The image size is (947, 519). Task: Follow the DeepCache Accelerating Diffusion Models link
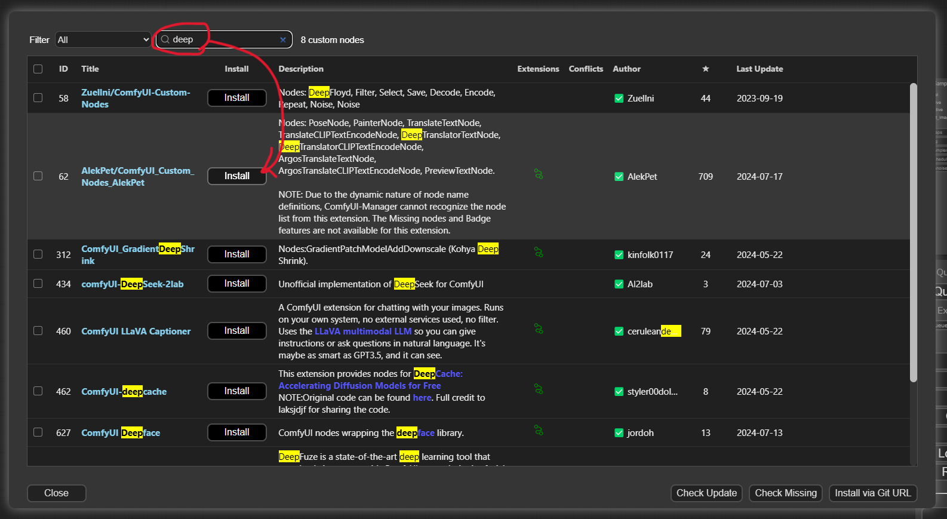(x=371, y=380)
